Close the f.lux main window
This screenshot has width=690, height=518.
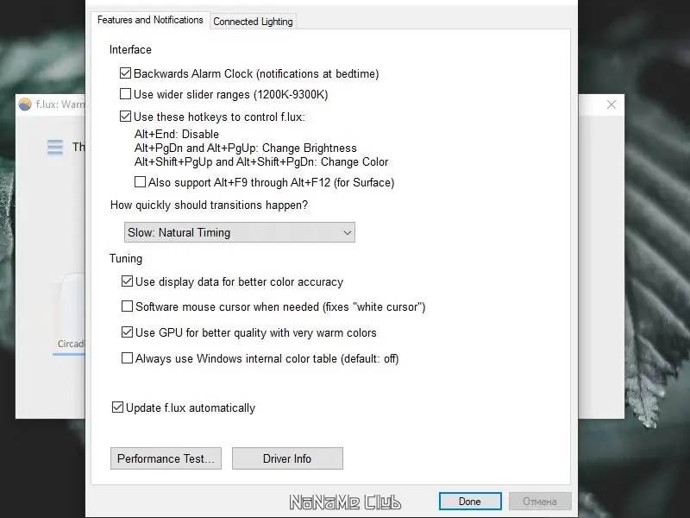pyautogui.click(x=612, y=104)
